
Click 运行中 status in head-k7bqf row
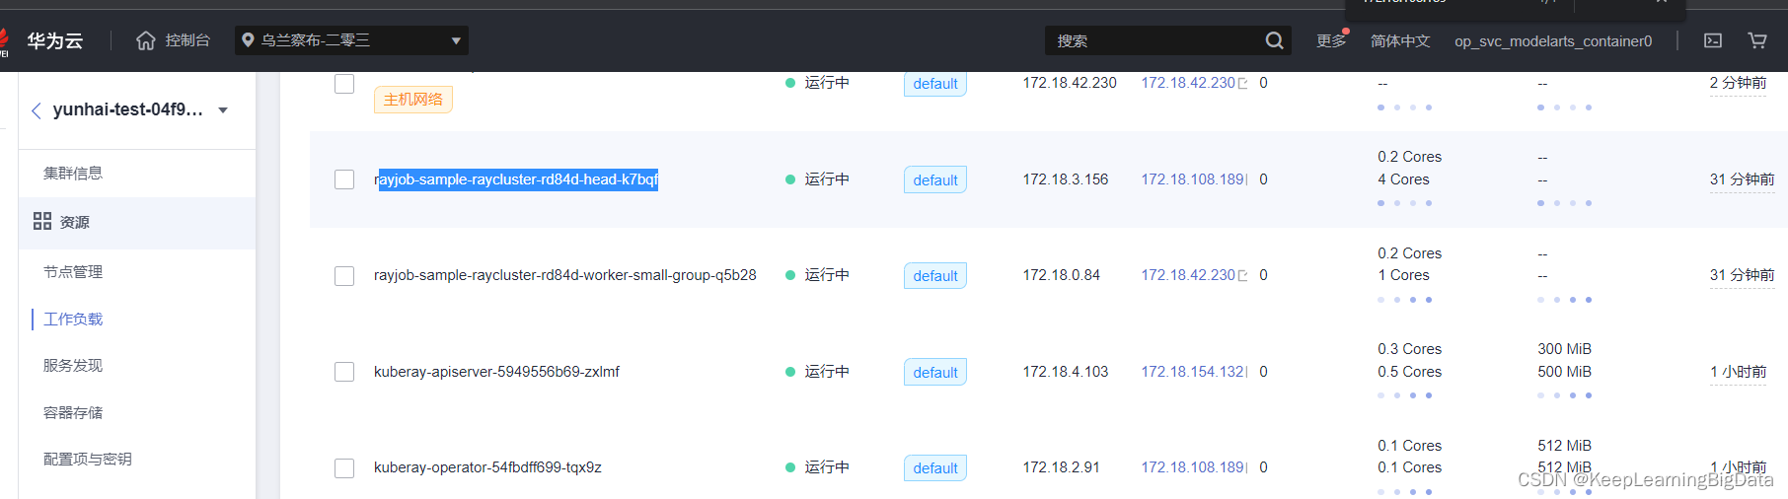827,179
